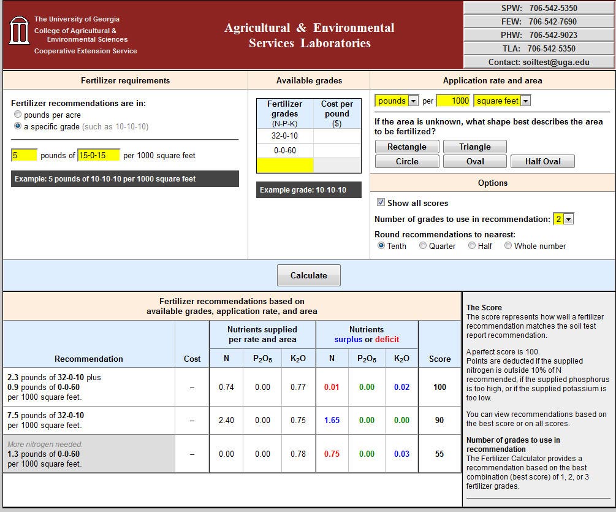
Task: Expand the number of grades dropdown
Action: point(563,220)
